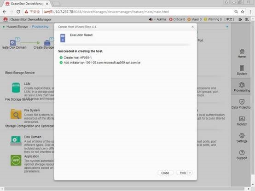Switch language via the 中文 link

point(229,19)
